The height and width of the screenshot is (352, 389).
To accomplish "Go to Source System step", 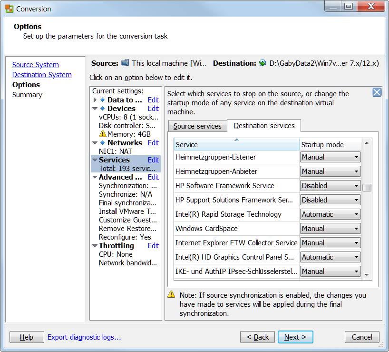I will (x=36, y=65).
